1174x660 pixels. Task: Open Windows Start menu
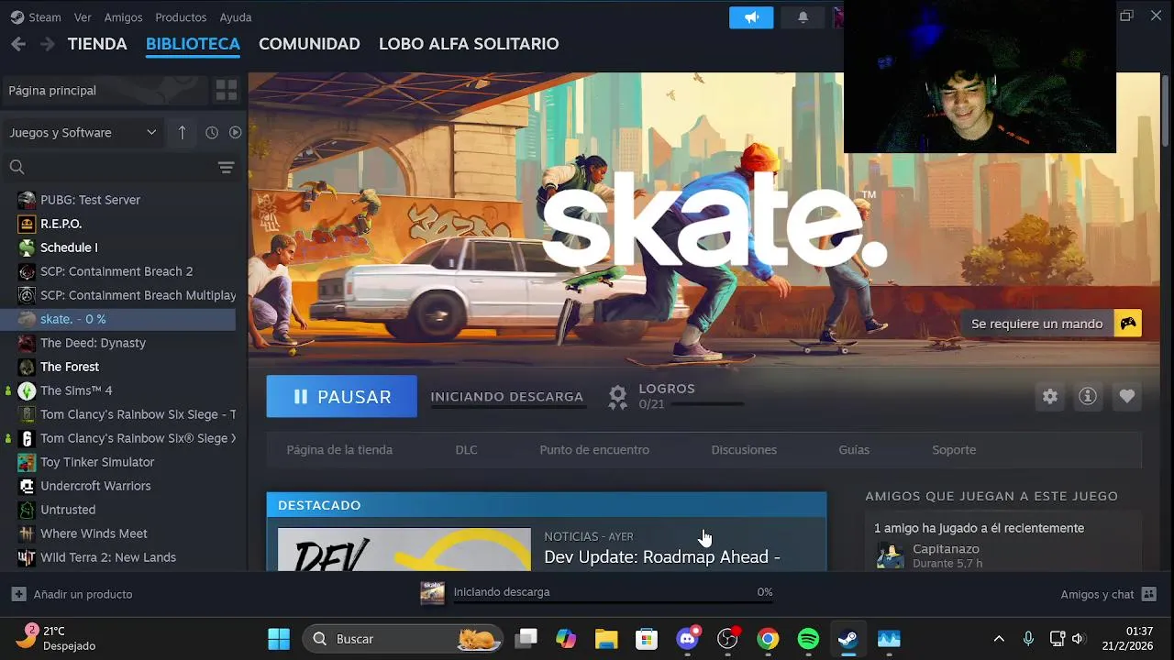click(279, 639)
